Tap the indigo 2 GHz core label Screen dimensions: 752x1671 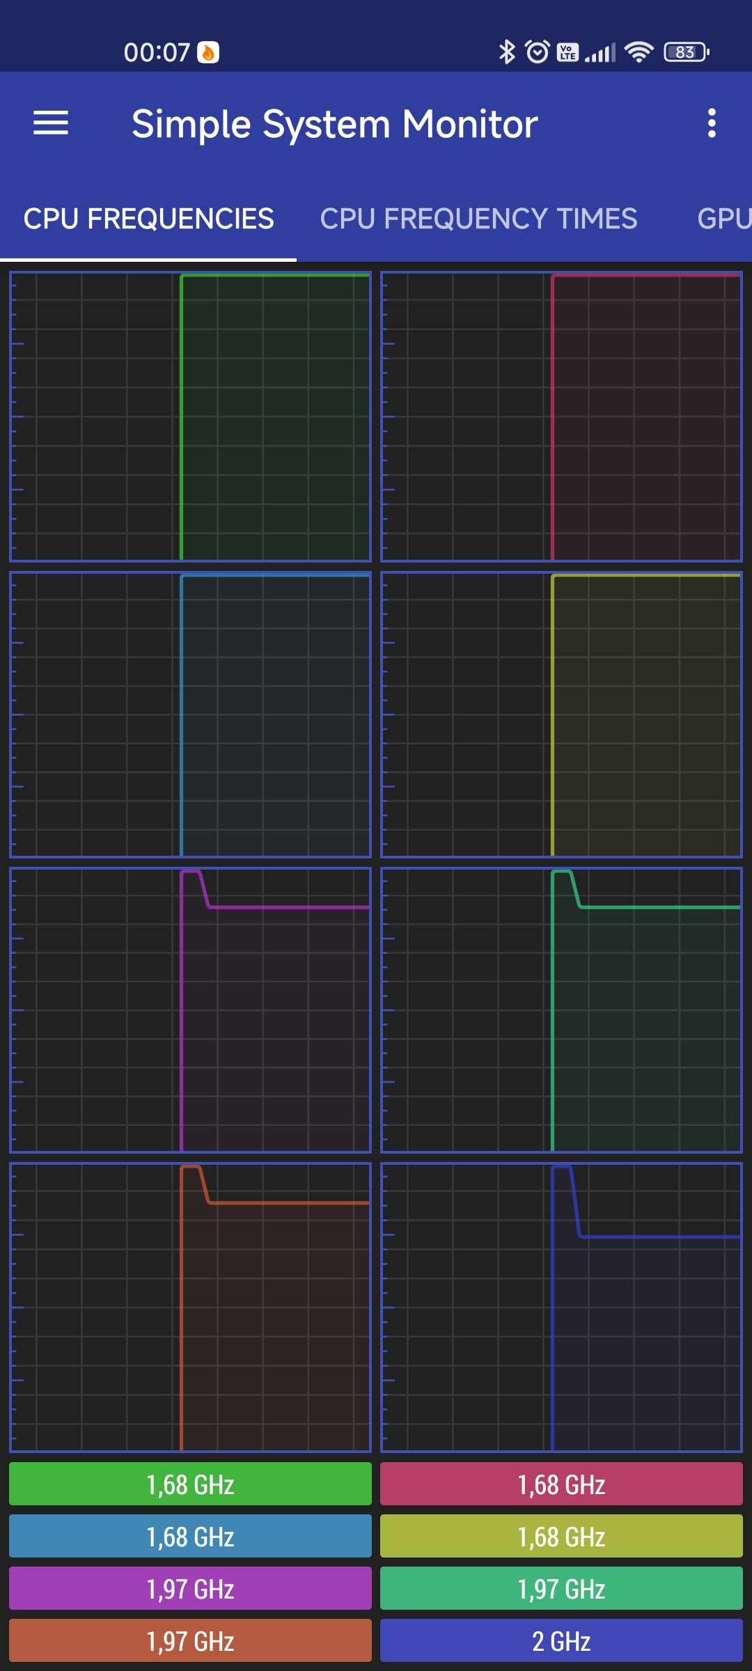point(561,1640)
